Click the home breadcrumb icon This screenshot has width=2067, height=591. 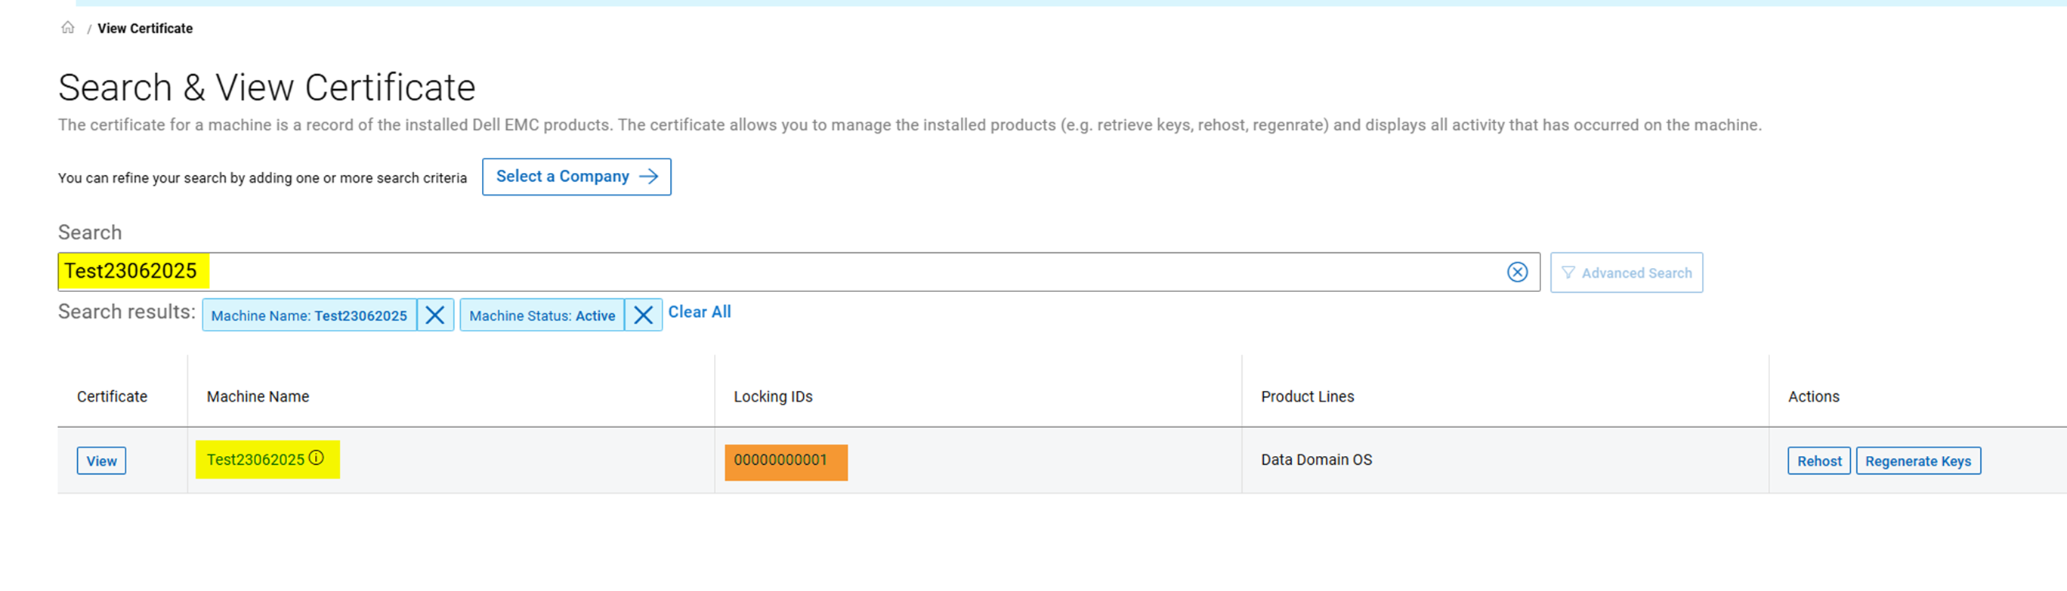(68, 28)
